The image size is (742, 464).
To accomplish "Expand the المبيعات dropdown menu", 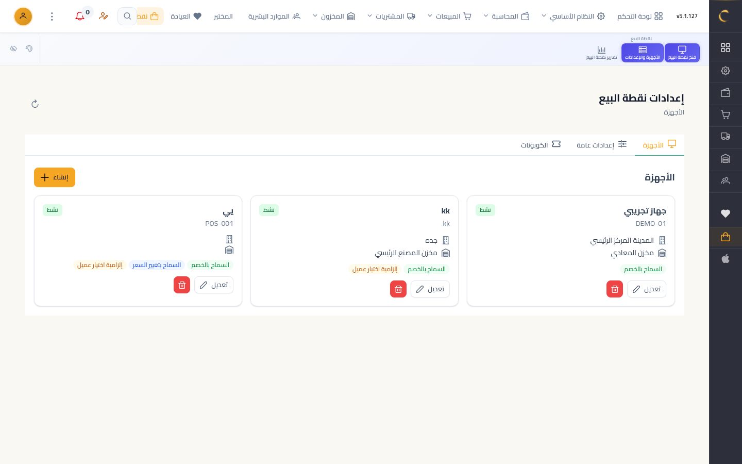I will click(x=449, y=16).
